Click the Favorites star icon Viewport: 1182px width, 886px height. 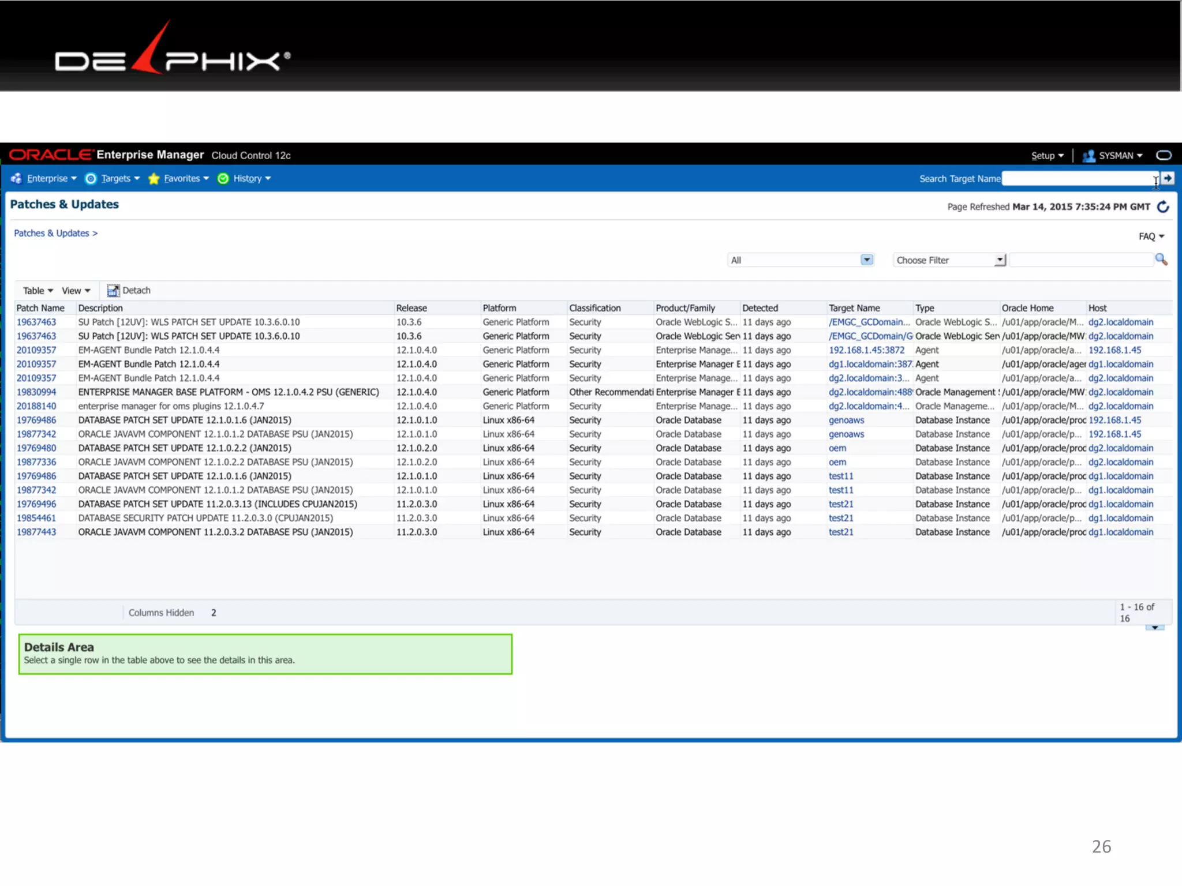point(154,179)
